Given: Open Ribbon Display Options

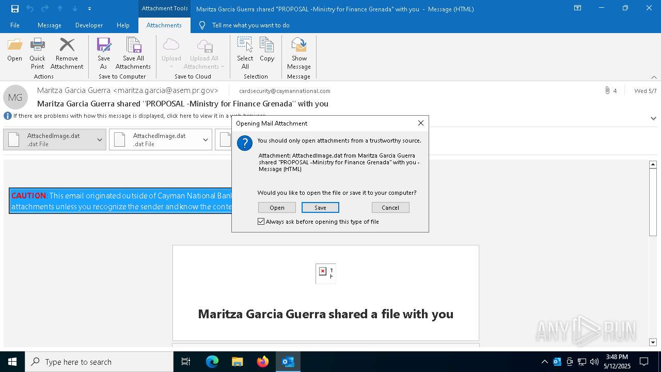Looking at the screenshot, I should (578, 8).
